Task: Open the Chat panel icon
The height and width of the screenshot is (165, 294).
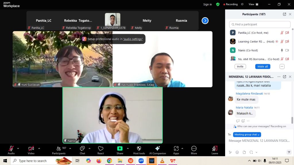Action: pos(82,149)
